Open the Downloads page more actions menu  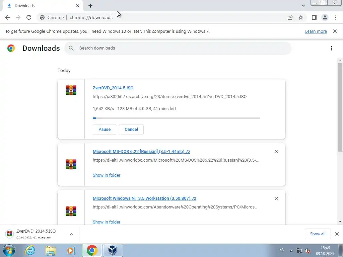click(331, 48)
